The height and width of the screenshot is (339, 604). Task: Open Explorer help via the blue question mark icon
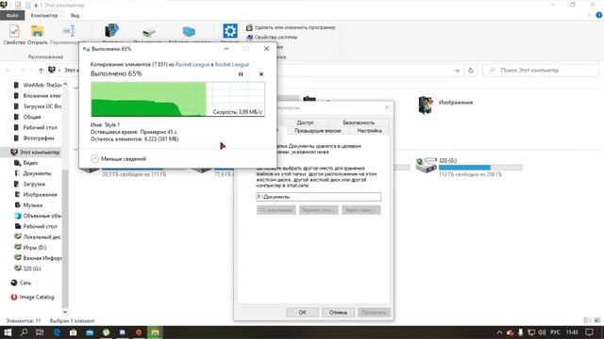(x=599, y=15)
